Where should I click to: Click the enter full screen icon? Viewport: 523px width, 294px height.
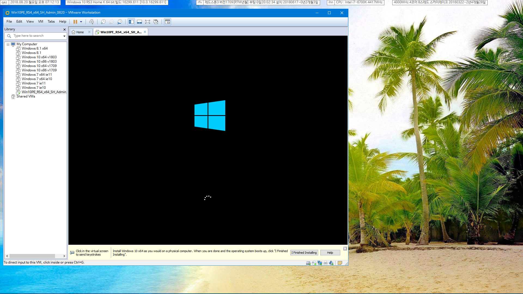pyautogui.click(x=148, y=22)
